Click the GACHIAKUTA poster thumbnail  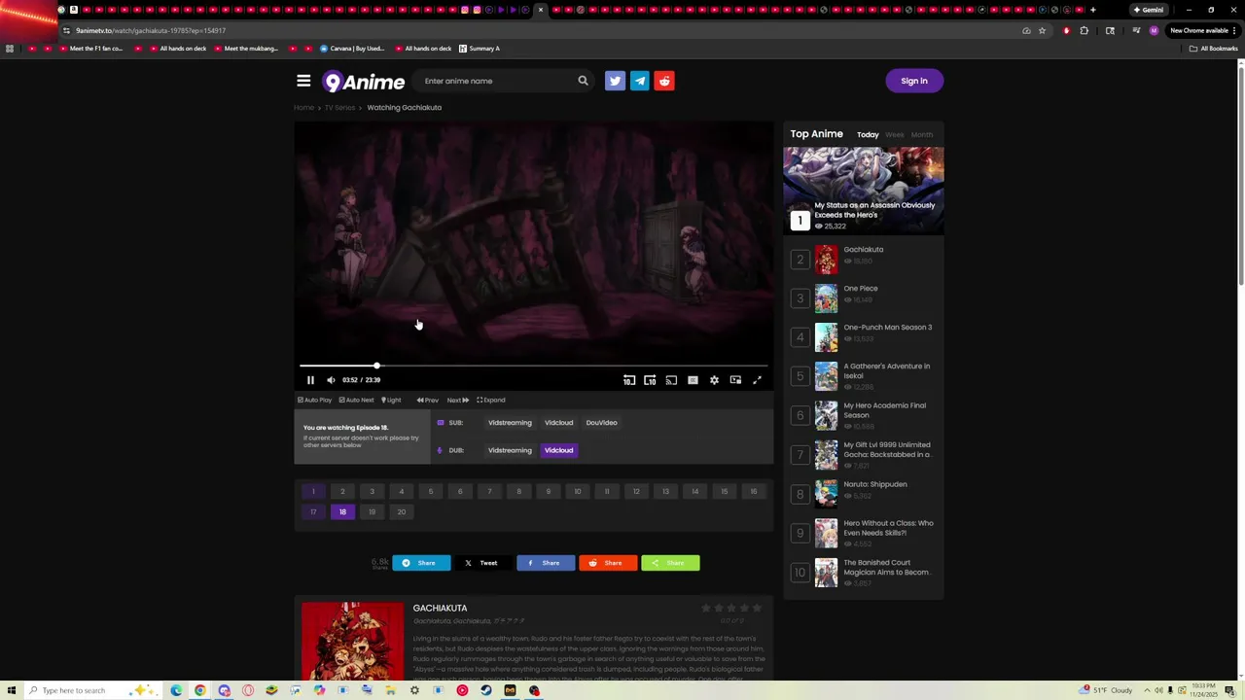click(352, 641)
